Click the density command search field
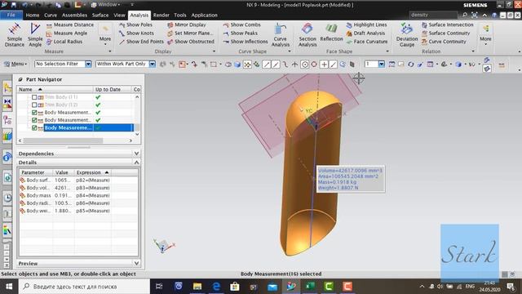This screenshot has width=522, height=294. click(433, 15)
